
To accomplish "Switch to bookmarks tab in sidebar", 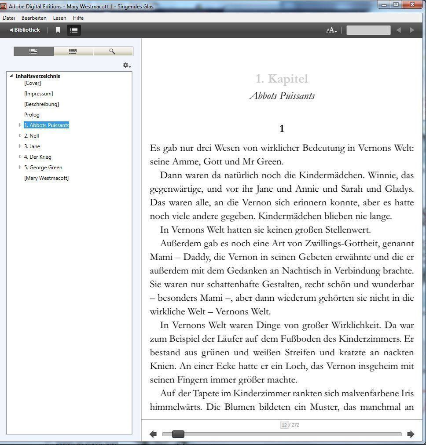I will pos(73,51).
